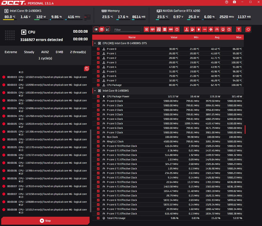Toggle the fan speed filter icon
This screenshot has height=226, width=262.
pyautogui.click(x=211, y=29)
